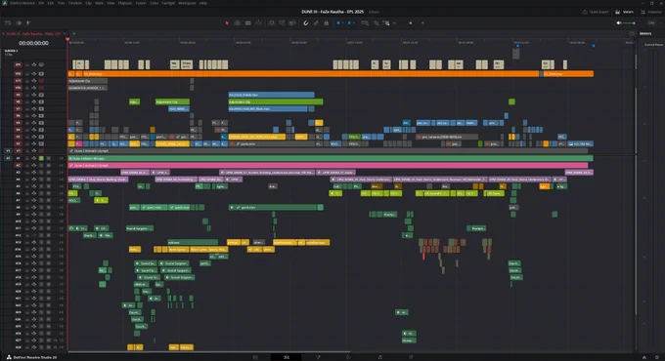Select the DUNE III timeline tab
The image size is (665, 361).
(33, 33)
